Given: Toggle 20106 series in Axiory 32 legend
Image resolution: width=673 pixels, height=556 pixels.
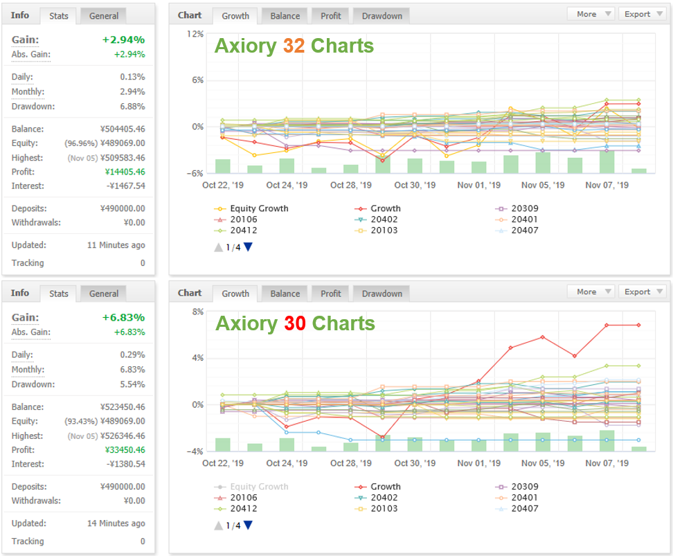Looking at the screenshot, I should pyautogui.click(x=235, y=219).
